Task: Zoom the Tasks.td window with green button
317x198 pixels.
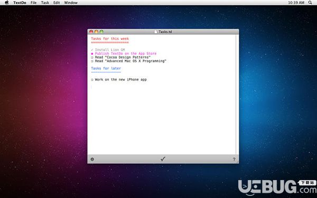Action: (x=101, y=32)
